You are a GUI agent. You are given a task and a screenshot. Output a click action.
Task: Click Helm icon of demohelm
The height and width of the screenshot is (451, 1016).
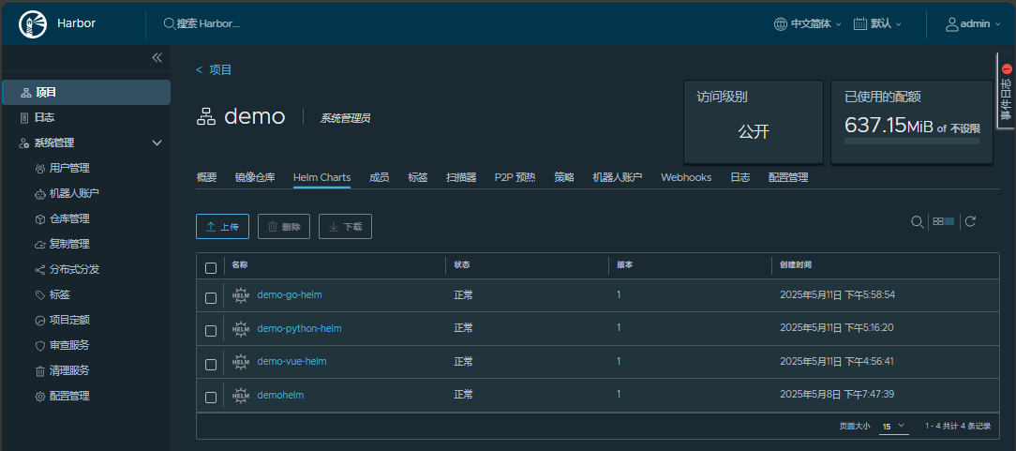(x=240, y=395)
